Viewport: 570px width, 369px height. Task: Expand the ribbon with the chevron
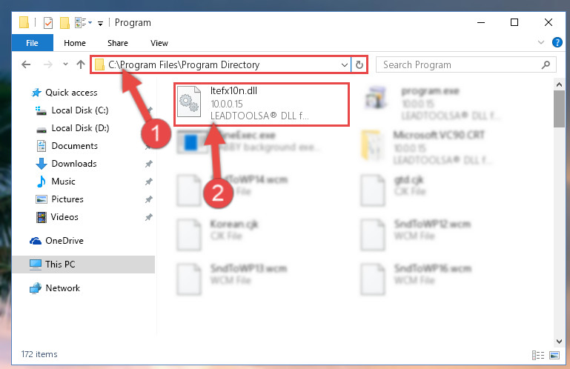pos(541,42)
